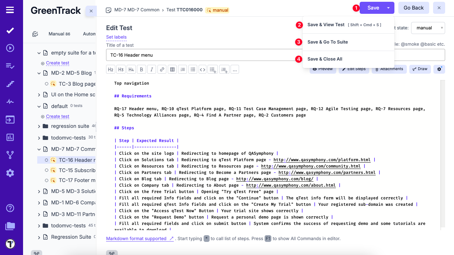Open the test state manual dropdown
454x255 pixels.
pyautogui.click(x=428, y=28)
